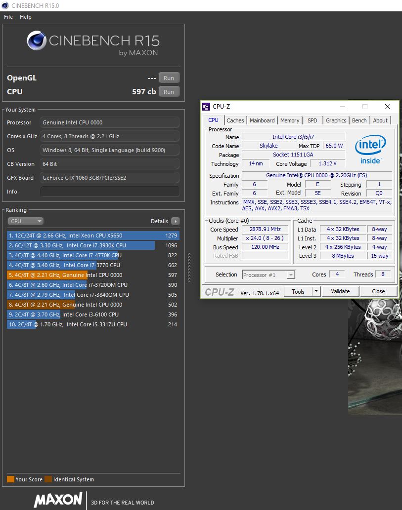Select ranking row Intel Core i7-3930K CPU
Viewport: 402px width, 510px height.
click(x=93, y=245)
